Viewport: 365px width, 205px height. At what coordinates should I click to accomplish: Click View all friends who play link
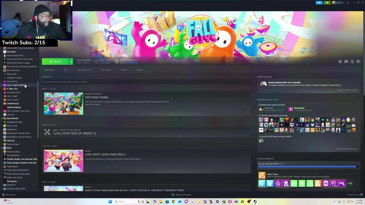point(346,149)
